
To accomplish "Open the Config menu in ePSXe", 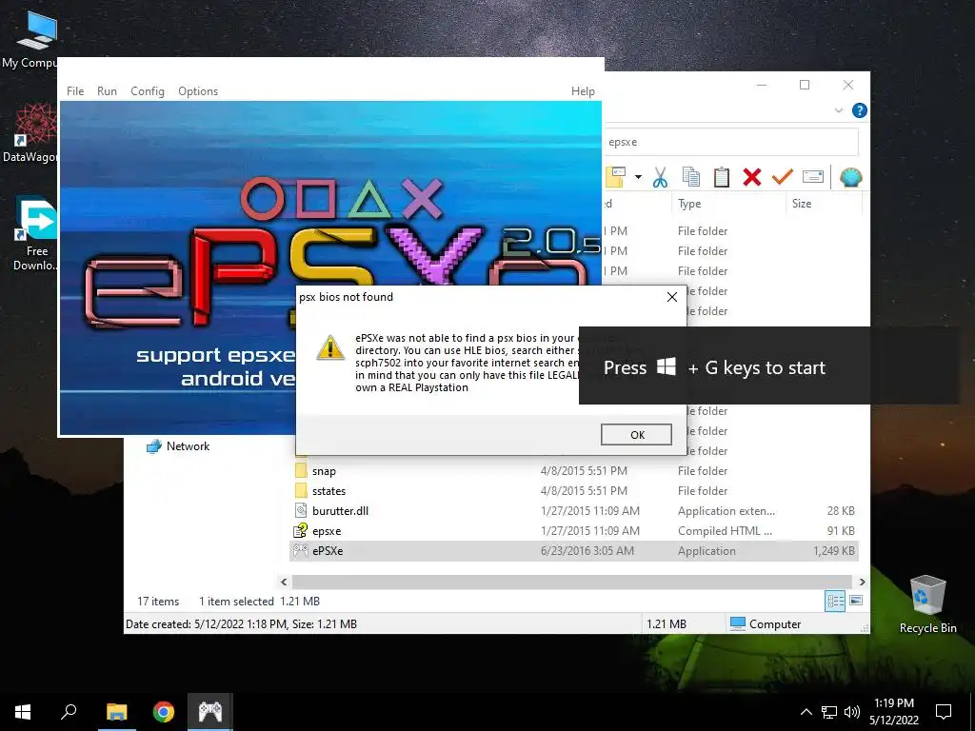I will [x=148, y=91].
